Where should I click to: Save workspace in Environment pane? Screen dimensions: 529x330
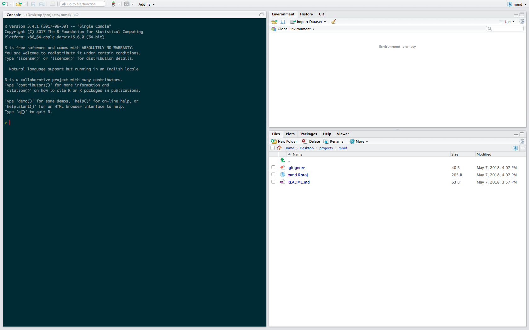(283, 22)
